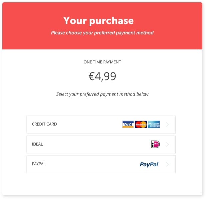Click empty middle area of the PayPal row
The width and height of the screenshot is (206, 199).
[x=92, y=164]
